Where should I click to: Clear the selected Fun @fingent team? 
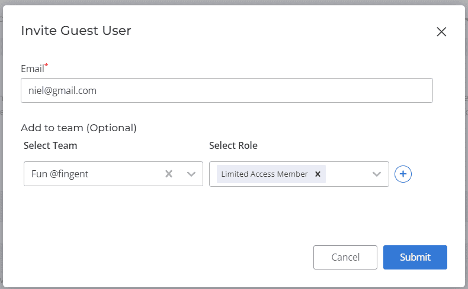tap(169, 174)
